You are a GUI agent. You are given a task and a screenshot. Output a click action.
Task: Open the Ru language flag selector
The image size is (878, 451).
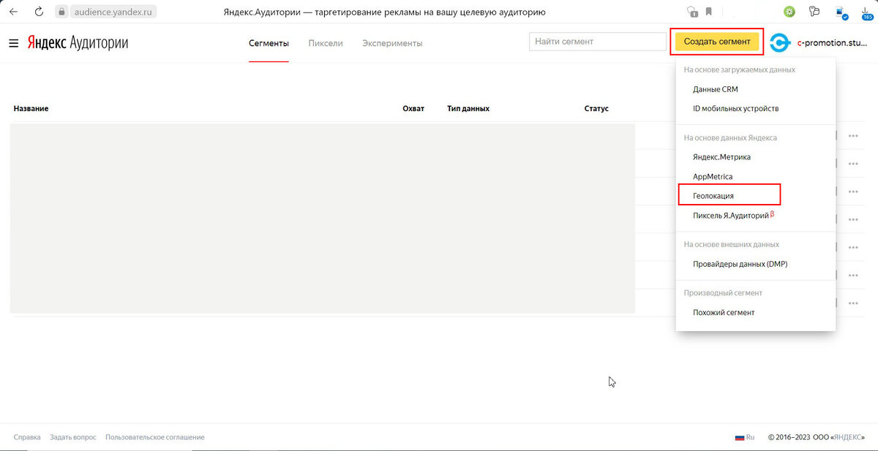click(745, 437)
